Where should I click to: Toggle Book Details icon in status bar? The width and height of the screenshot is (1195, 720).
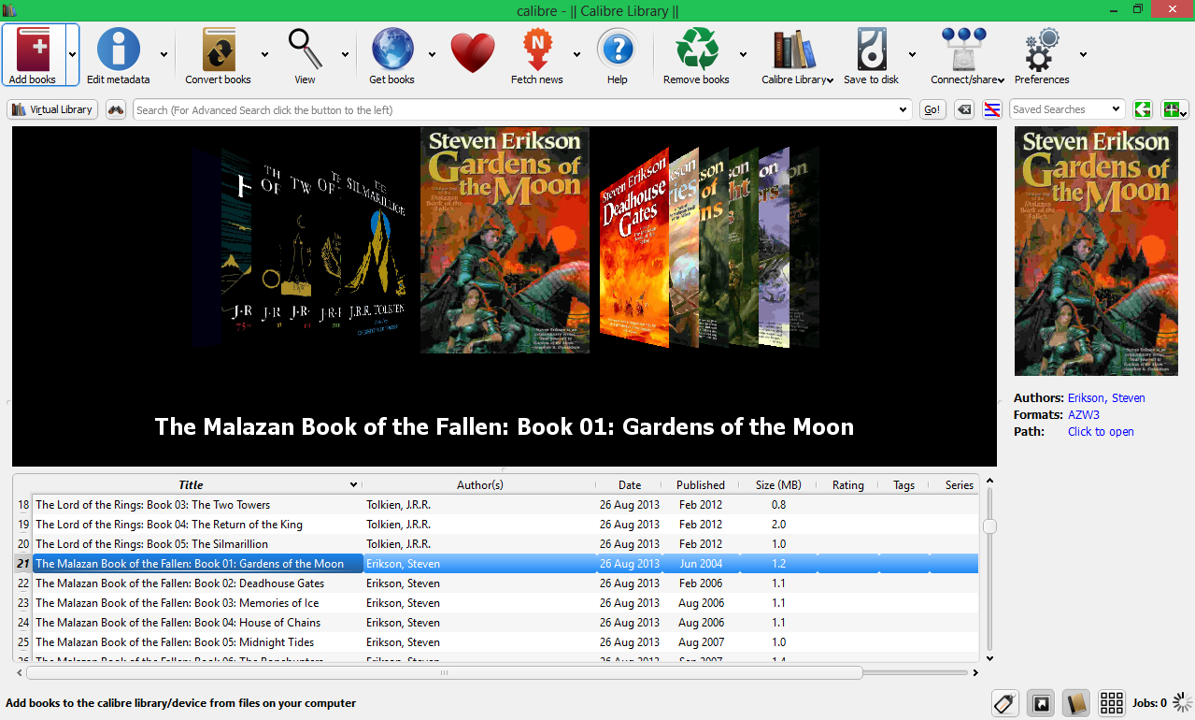tap(1076, 703)
